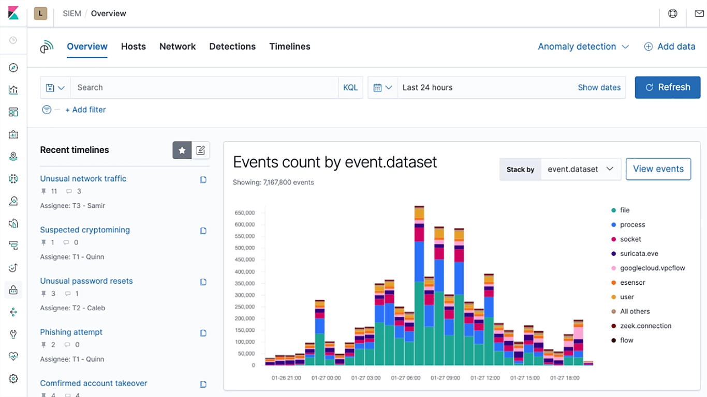Go to the Detections tab
Screen dimensions: 707x397
[232, 47]
